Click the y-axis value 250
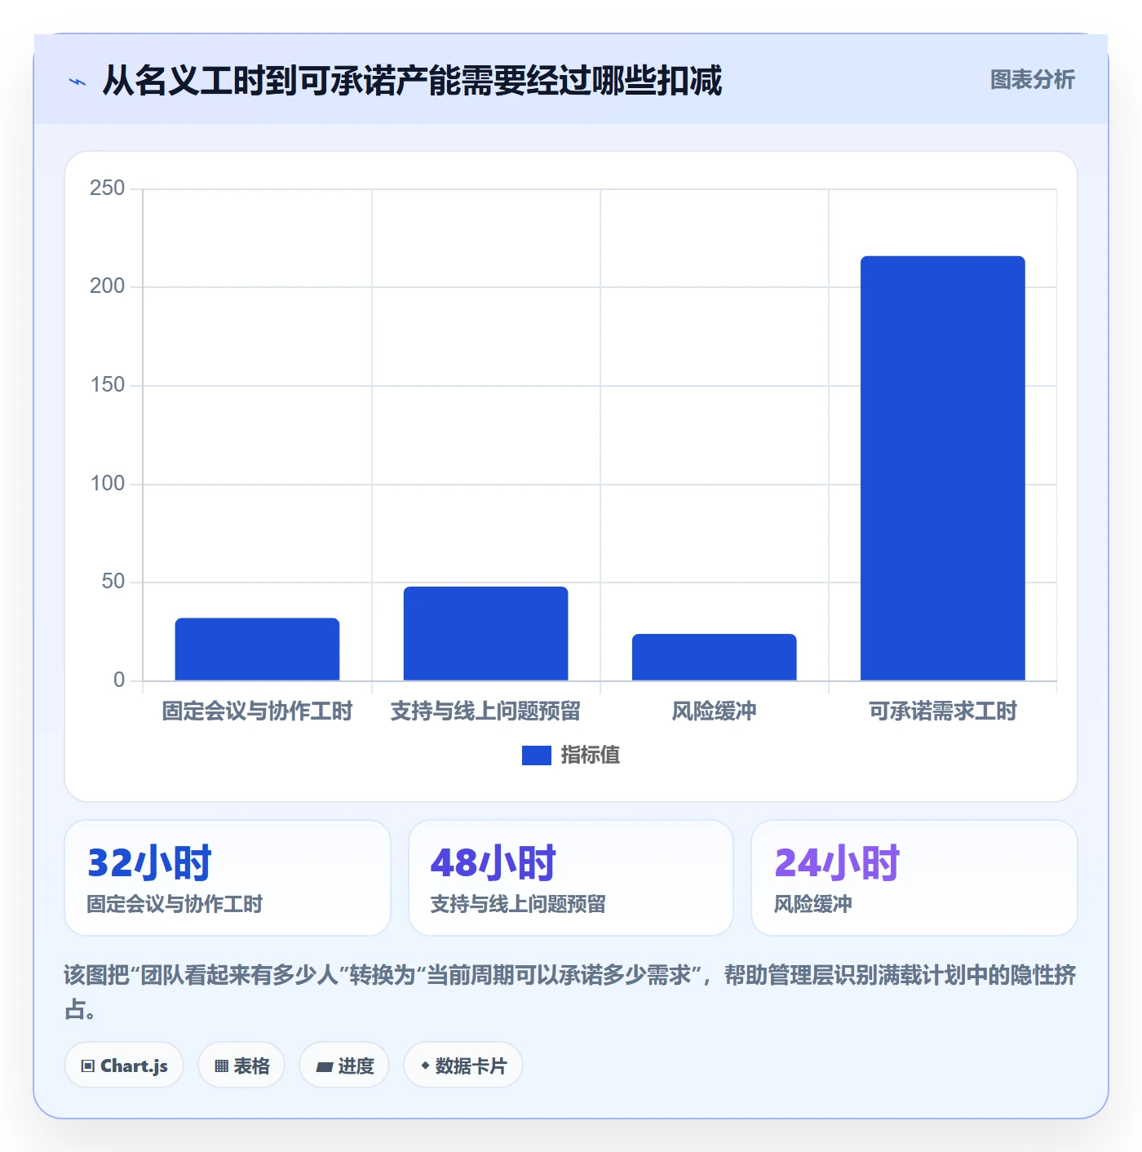This screenshot has height=1152, width=1142. click(x=107, y=188)
